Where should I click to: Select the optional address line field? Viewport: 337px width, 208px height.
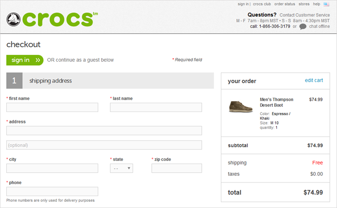(104, 145)
